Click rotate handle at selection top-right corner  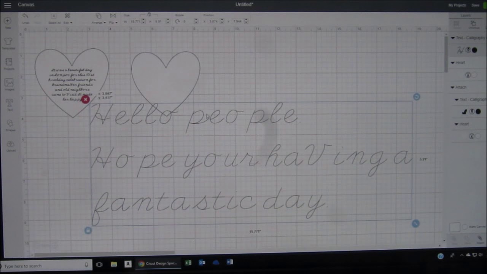point(417,97)
